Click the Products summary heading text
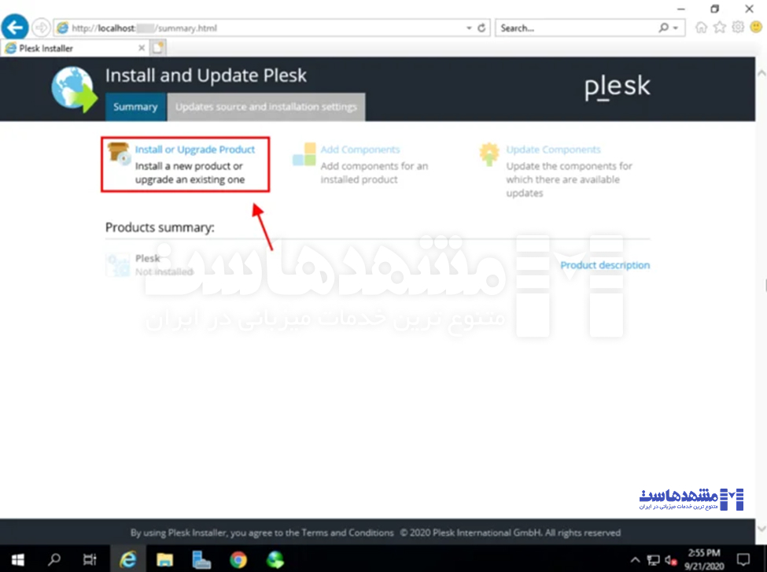 [160, 227]
